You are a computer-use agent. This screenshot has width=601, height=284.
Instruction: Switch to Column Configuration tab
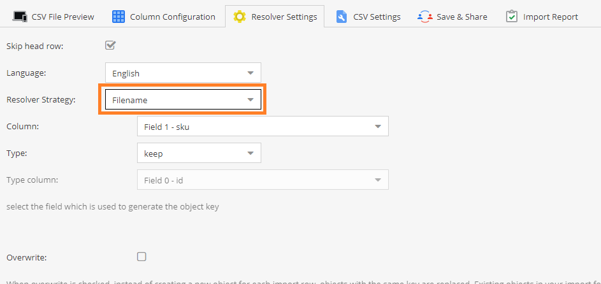point(164,17)
